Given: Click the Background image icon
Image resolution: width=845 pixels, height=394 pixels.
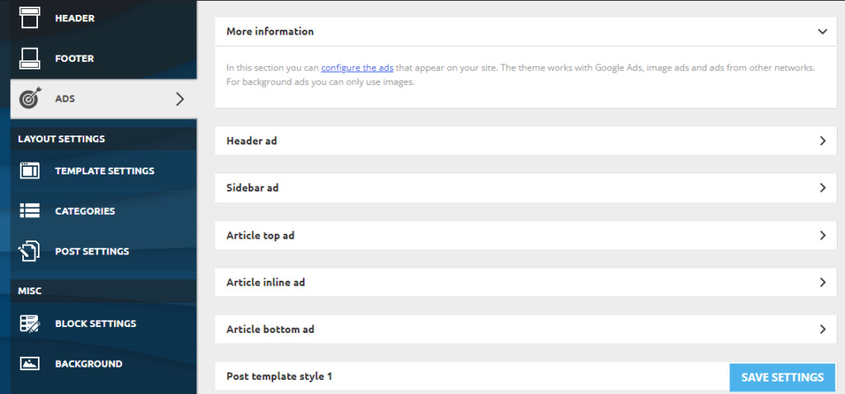Looking at the screenshot, I should (30, 363).
